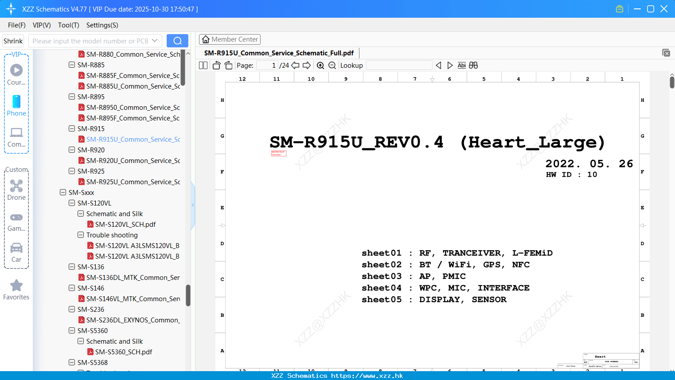Screen dimensions: 675x380
Task: Toggle whole-word match Abi icon
Action: (x=461, y=65)
